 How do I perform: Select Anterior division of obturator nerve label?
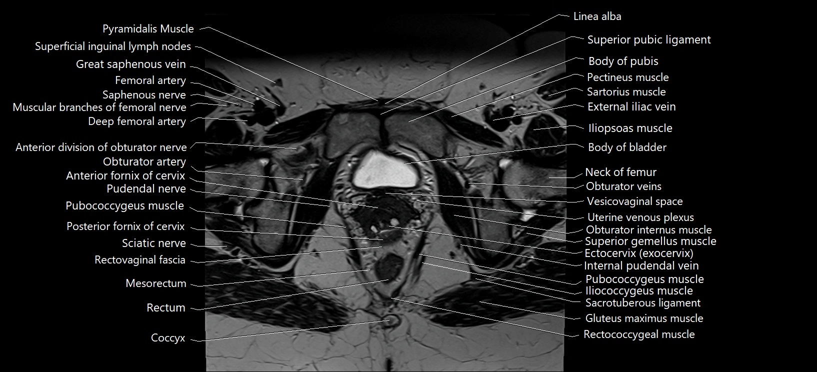(101, 147)
